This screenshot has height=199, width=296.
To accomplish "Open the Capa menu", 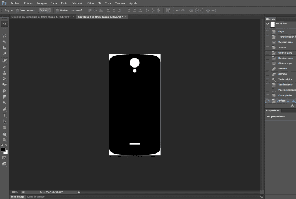I will (54, 3).
